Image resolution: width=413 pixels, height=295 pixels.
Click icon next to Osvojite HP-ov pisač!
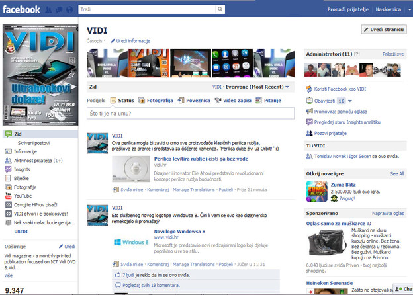[9, 205]
